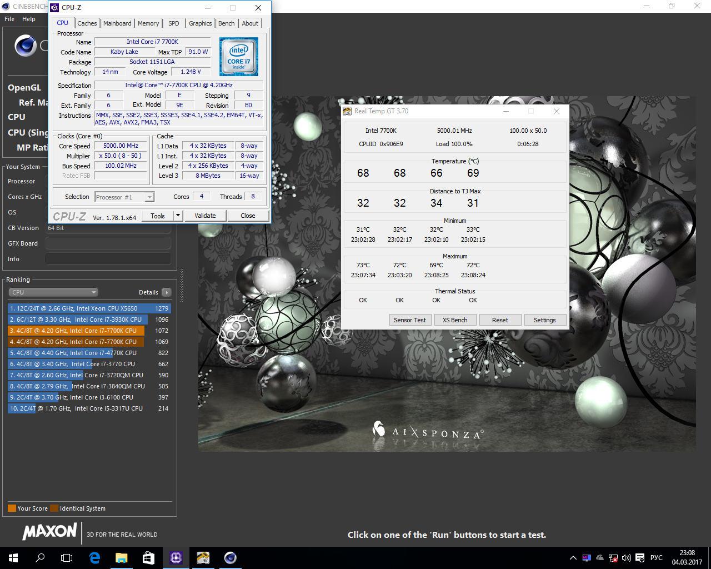Show the About tab in CPU-Z

(x=250, y=23)
